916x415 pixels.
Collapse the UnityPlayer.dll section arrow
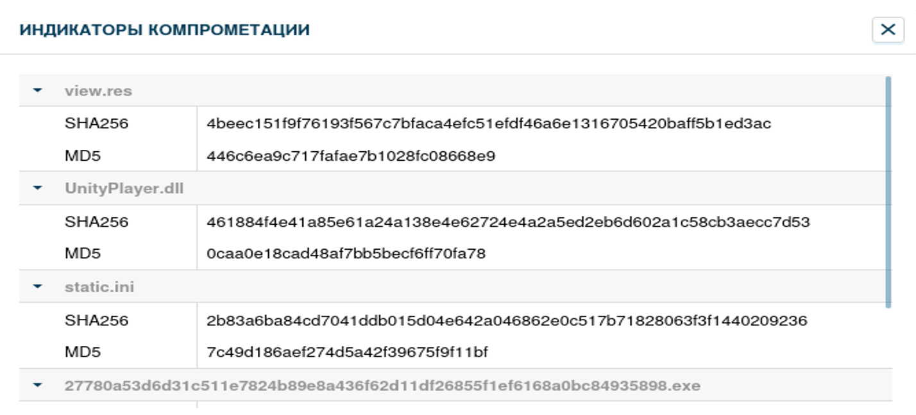tap(37, 188)
